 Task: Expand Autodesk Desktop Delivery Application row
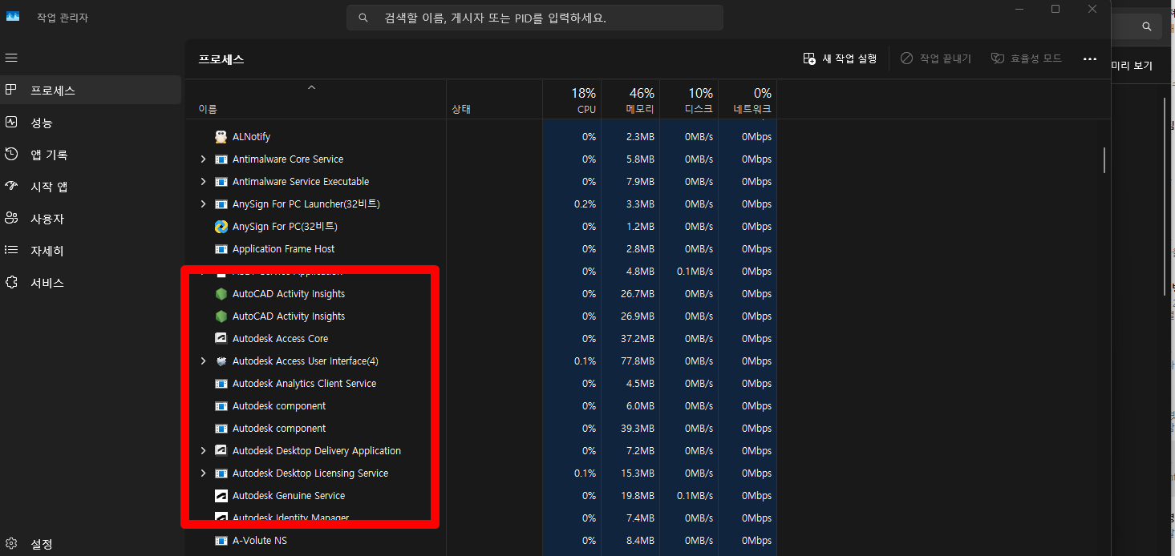(203, 451)
